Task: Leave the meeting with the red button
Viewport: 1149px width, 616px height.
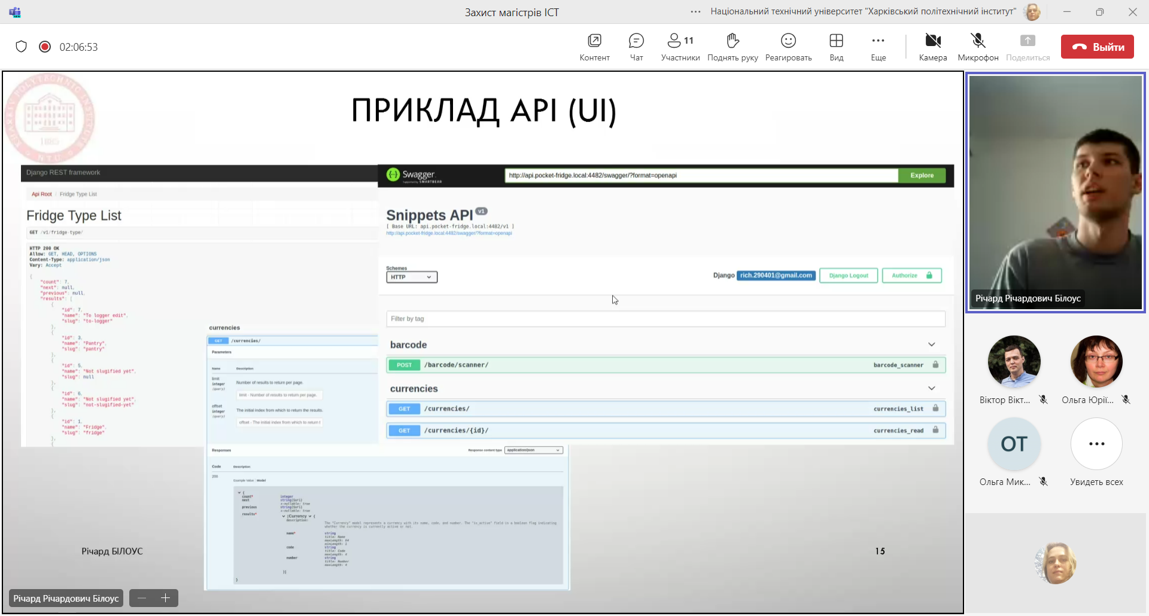Action: click(1097, 47)
